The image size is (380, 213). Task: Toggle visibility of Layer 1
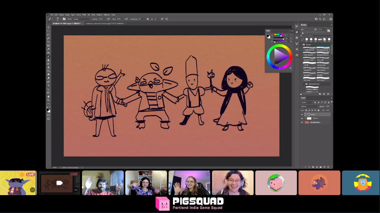click(302, 115)
